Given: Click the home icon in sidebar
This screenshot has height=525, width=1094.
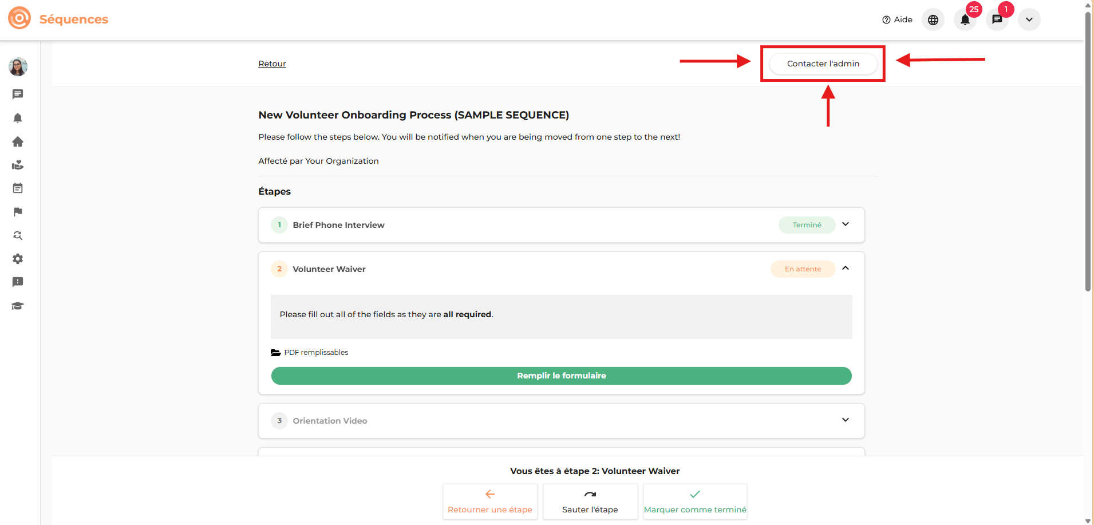Looking at the screenshot, I should [x=18, y=141].
